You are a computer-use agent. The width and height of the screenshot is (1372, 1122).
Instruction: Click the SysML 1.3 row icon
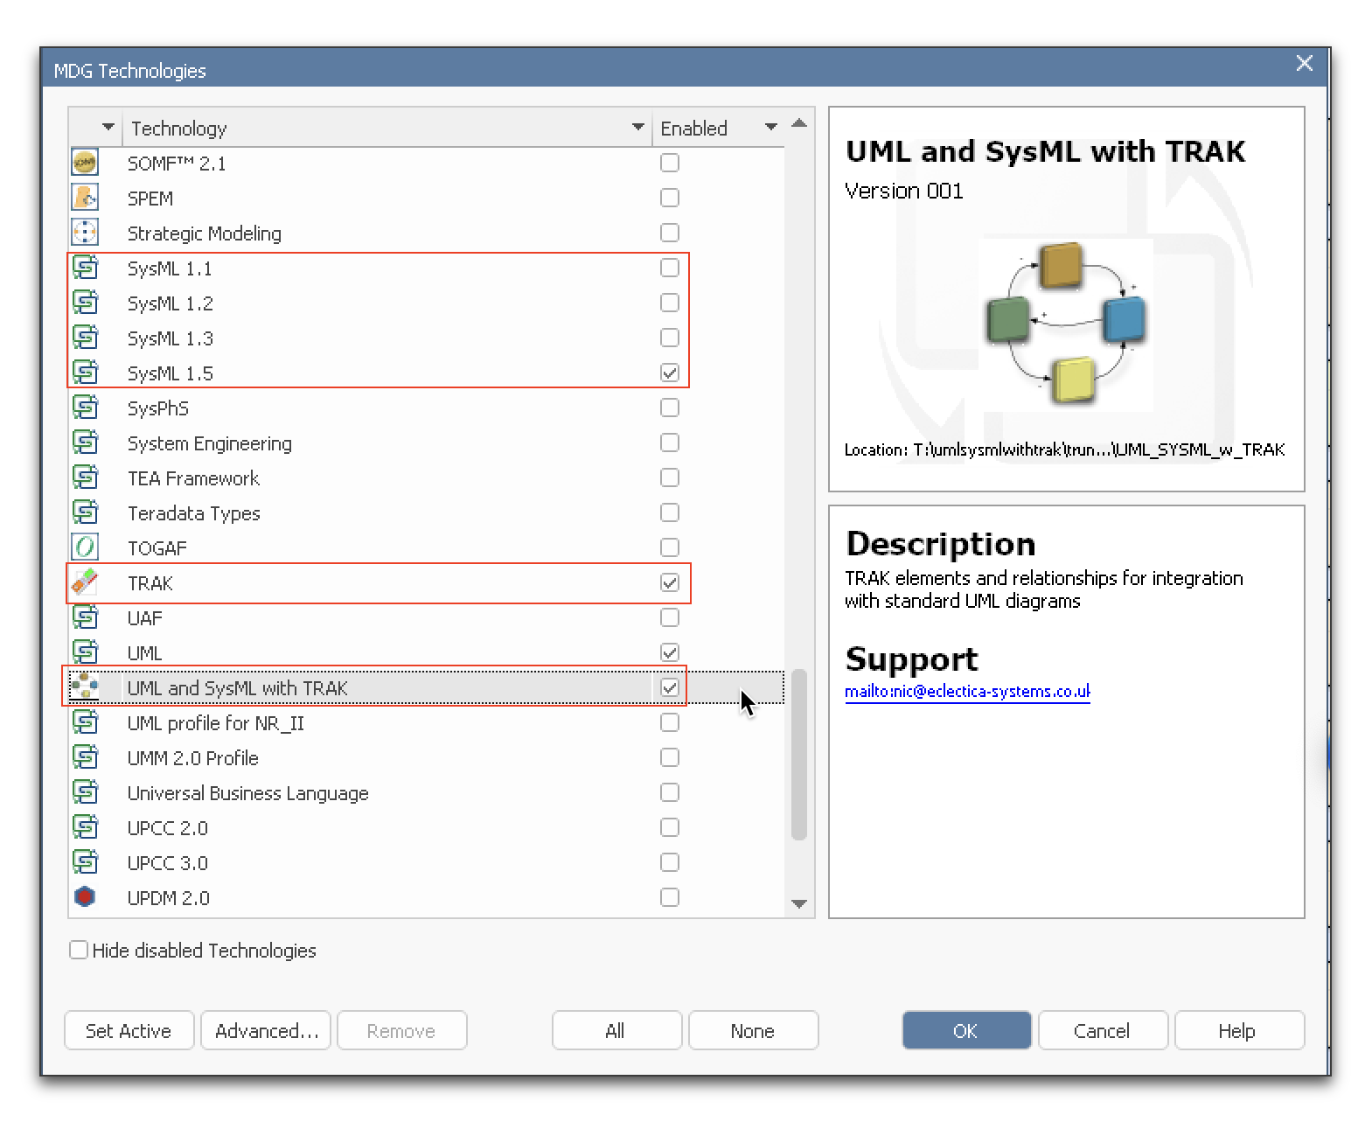tap(85, 338)
